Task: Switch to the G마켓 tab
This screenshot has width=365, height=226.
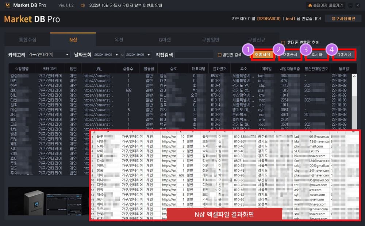Action: pos(165,40)
